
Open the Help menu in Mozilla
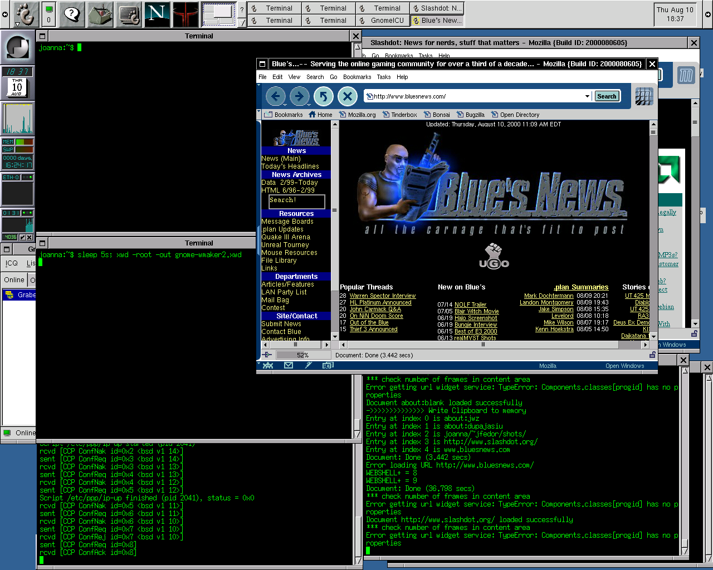(x=402, y=77)
